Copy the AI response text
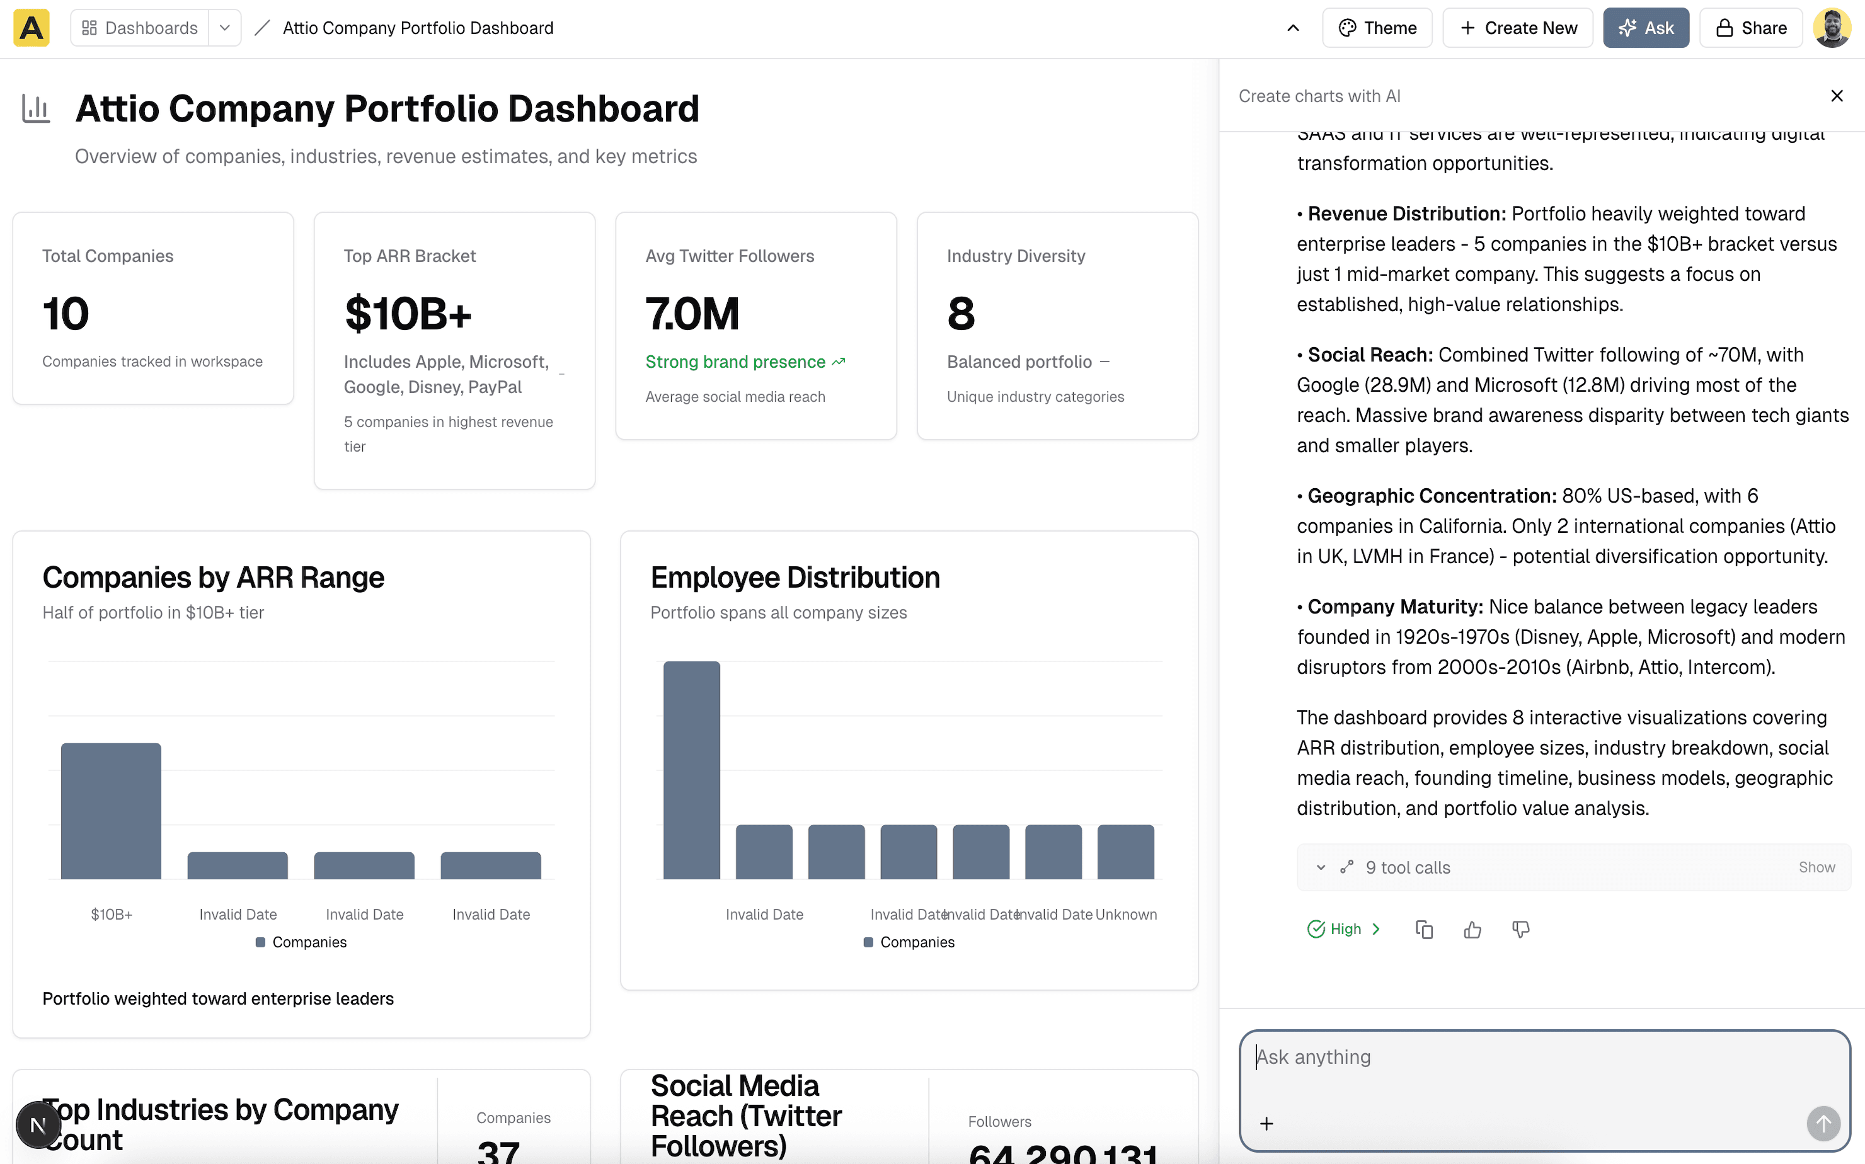1865x1164 pixels. tap(1424, 929)
